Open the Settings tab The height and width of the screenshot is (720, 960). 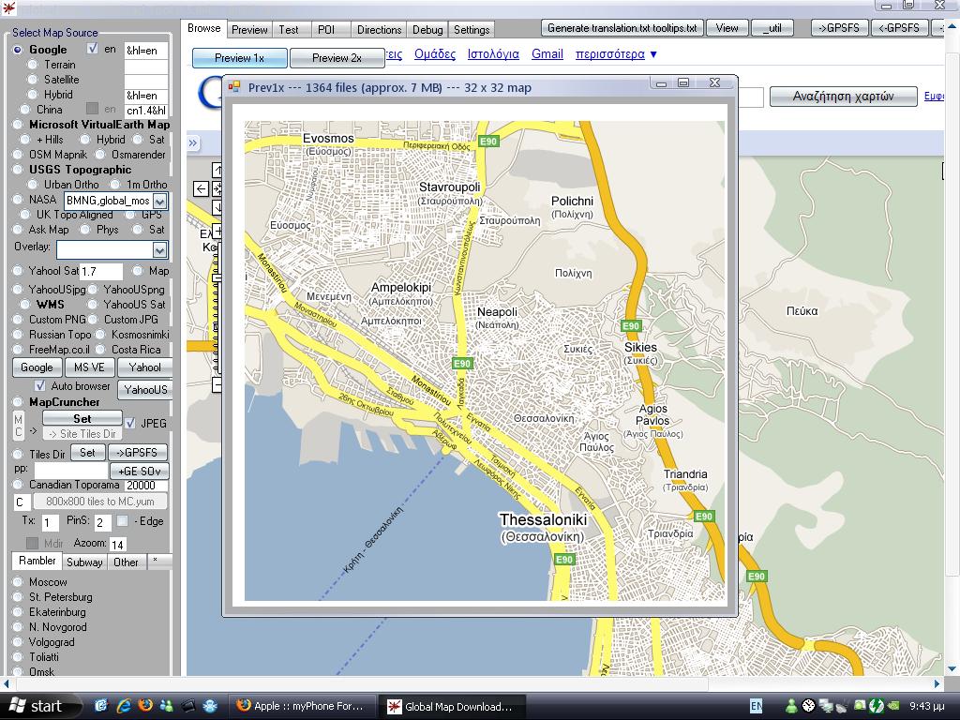(472, 29)
